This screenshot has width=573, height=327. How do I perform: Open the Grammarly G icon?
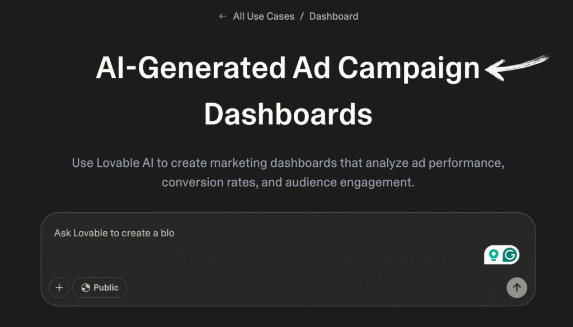pyautogui.click(x=510, y=255)
